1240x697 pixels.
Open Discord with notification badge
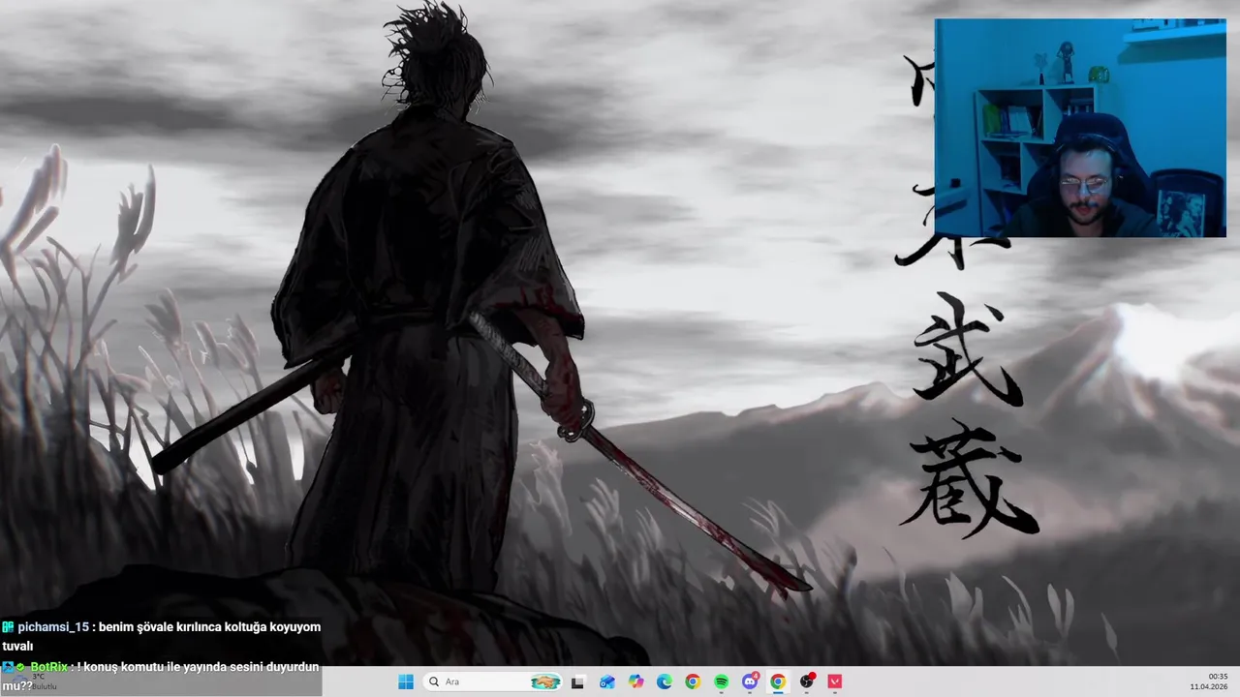point(750,682)
